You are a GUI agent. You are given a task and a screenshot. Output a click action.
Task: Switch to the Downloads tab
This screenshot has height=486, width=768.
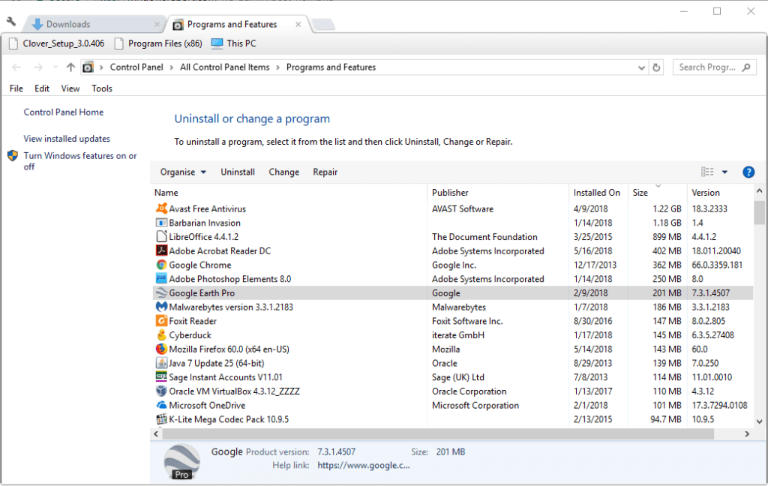pyautogui.click(x=67, y=25)
